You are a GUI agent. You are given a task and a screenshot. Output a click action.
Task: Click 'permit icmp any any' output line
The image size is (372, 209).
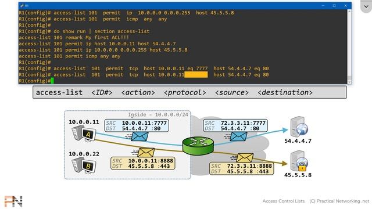(70, 56)
